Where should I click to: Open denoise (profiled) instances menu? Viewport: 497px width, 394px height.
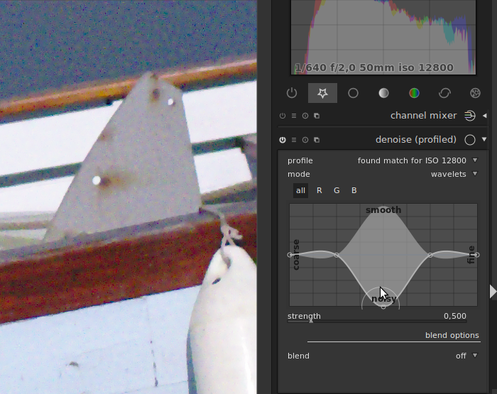pyautogui.click(x=294, y=140)
